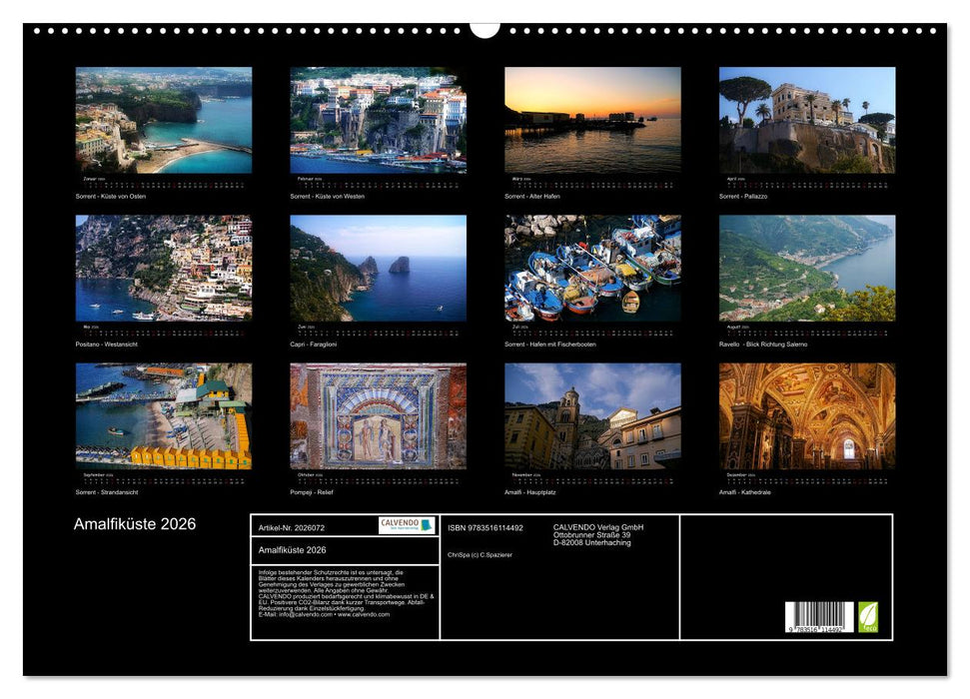Click the info@calvendo.com email address
Viewport: 970px width, 699px height.
pyautogui.click(x=304, y=614)
